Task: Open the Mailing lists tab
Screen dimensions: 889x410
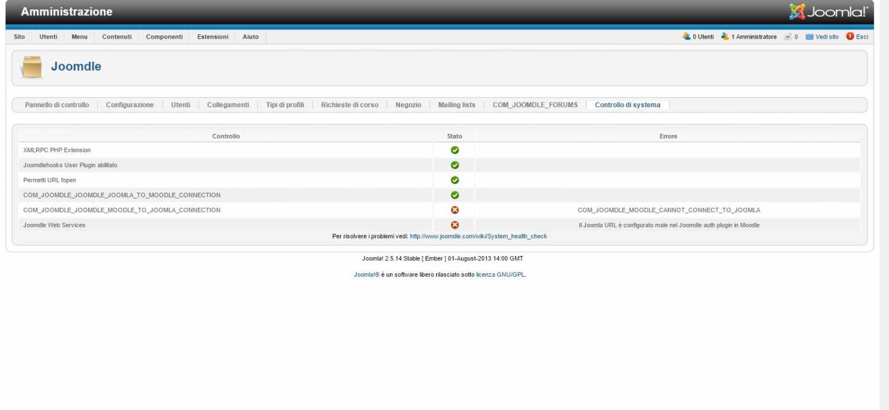Action: 456,105
